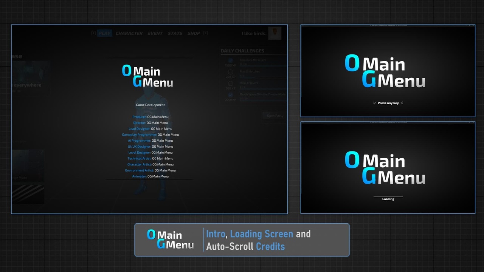Click the left arrow icon beside the PLAY tab
The image size is (484, 272).
pos(93,33)
